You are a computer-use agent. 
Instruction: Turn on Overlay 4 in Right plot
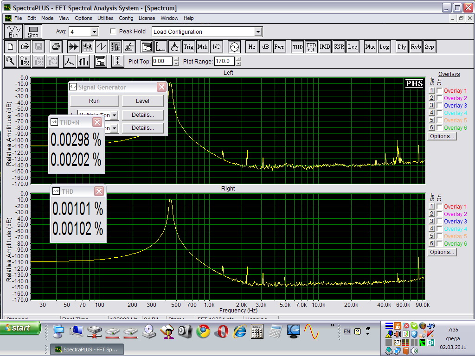pos(439,229)
